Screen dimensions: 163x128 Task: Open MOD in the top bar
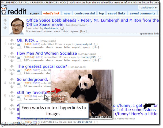tap(62, 2)
